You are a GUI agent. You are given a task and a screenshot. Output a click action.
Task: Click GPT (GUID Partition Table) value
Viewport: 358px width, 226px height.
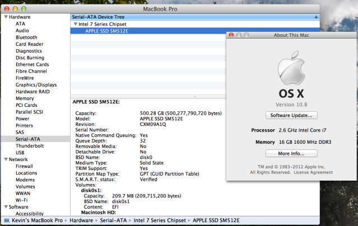[169, 174]
